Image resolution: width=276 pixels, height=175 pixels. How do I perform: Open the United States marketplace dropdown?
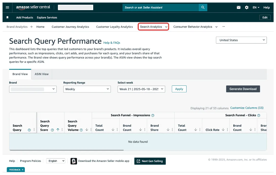click(241, 40)
